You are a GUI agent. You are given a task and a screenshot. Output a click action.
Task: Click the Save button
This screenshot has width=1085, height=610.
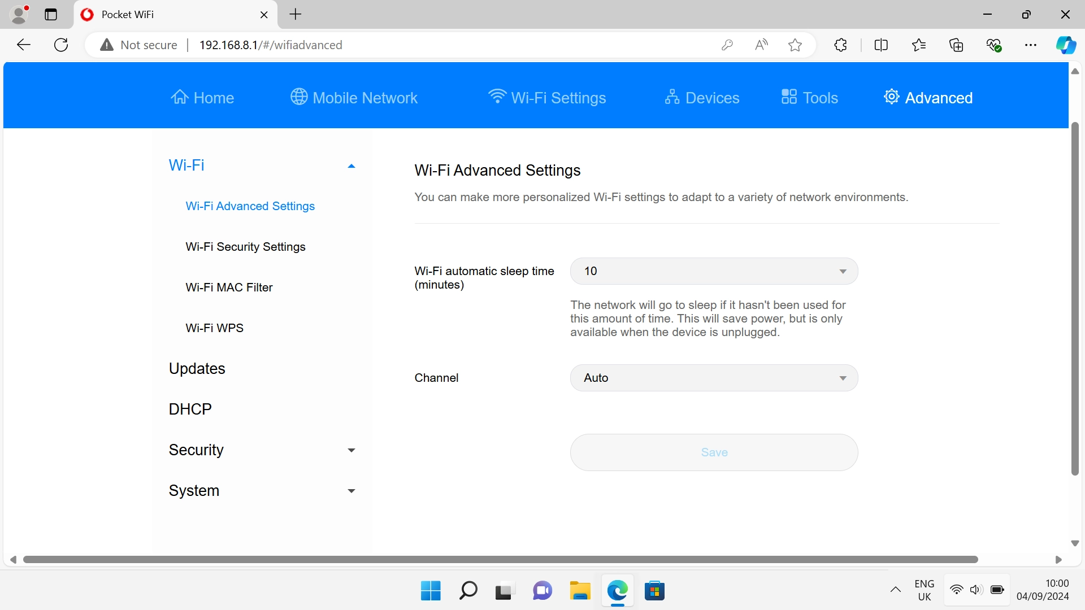pyautogui.click(x=714, y=452)
